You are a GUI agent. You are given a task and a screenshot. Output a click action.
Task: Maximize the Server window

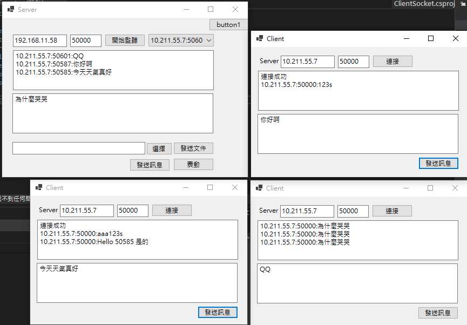[x=211, y=10]
